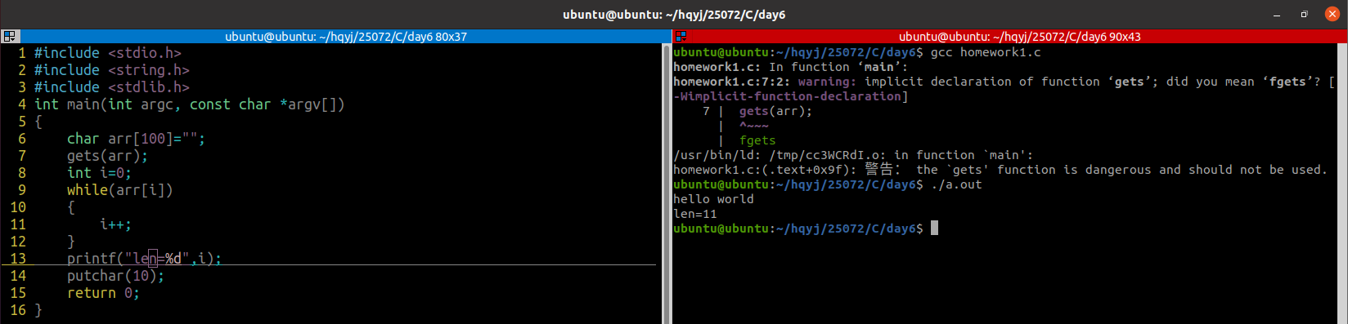The height and width of the screenshot is (324, 1348).
Task: Click the './a.out' command in the terminal
Action: pyautogui.click(x=956, y=184)
